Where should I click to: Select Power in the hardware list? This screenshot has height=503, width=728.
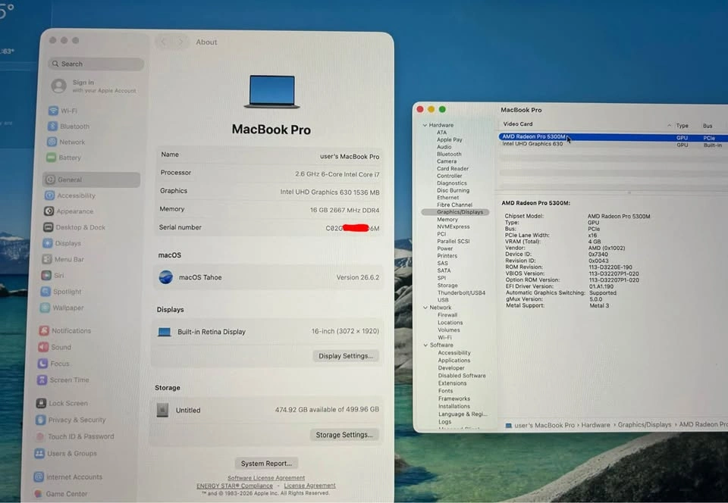(x=444, y=248)
